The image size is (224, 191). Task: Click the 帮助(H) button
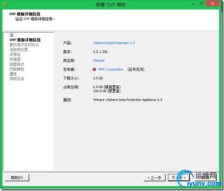(x=17, y=178)
